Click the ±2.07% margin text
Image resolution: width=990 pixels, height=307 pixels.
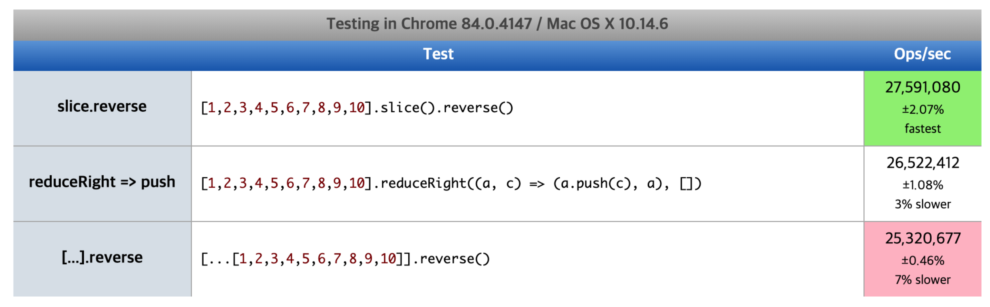click(922, 110)
